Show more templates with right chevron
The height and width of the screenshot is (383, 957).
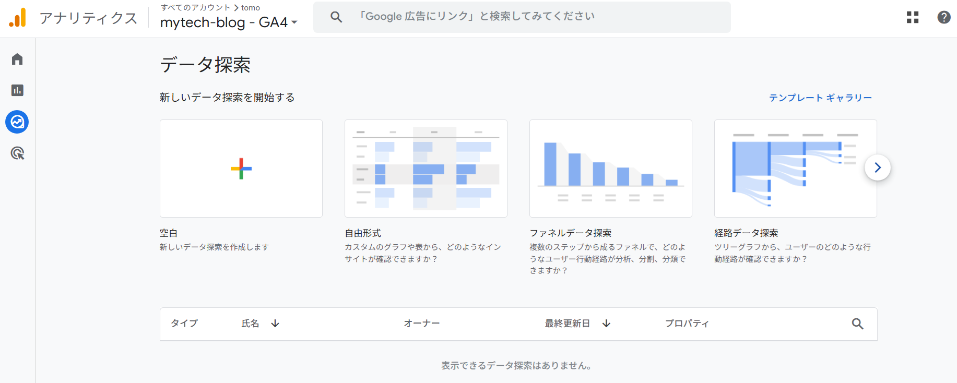pos(877,167)
